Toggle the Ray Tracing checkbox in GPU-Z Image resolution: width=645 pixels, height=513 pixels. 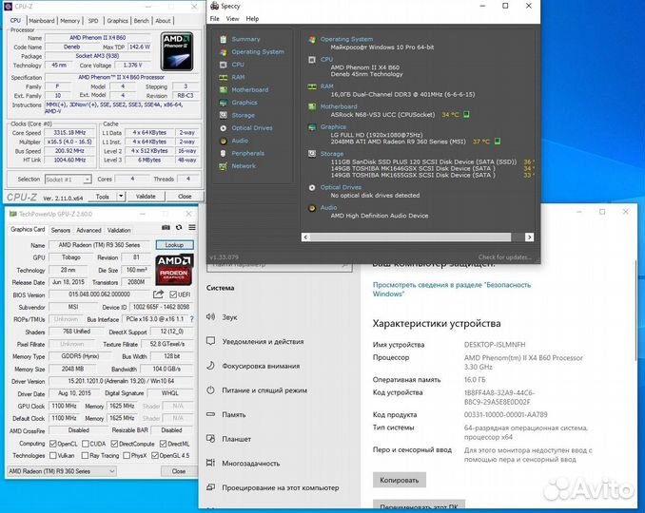point(85,455)
